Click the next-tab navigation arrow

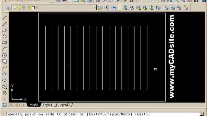point(20,105)
